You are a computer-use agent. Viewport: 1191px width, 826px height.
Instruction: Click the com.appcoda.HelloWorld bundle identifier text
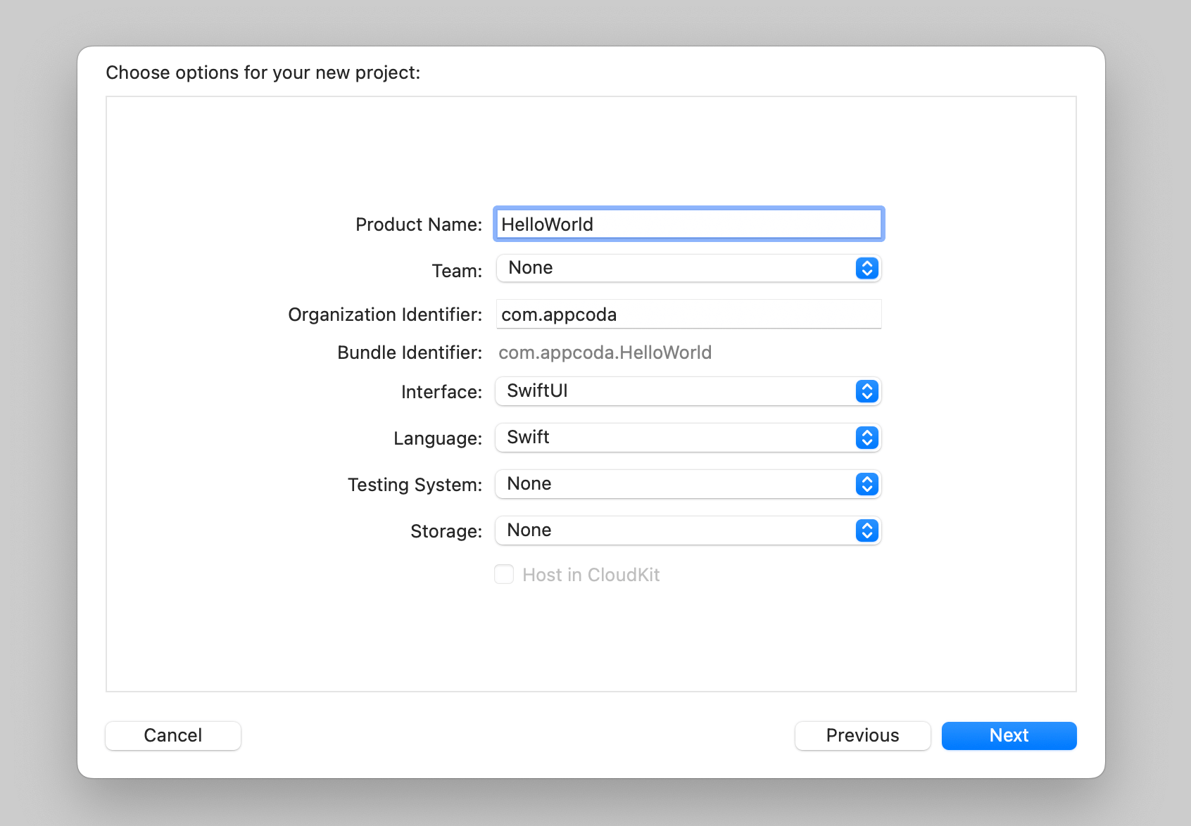point(605,352)
